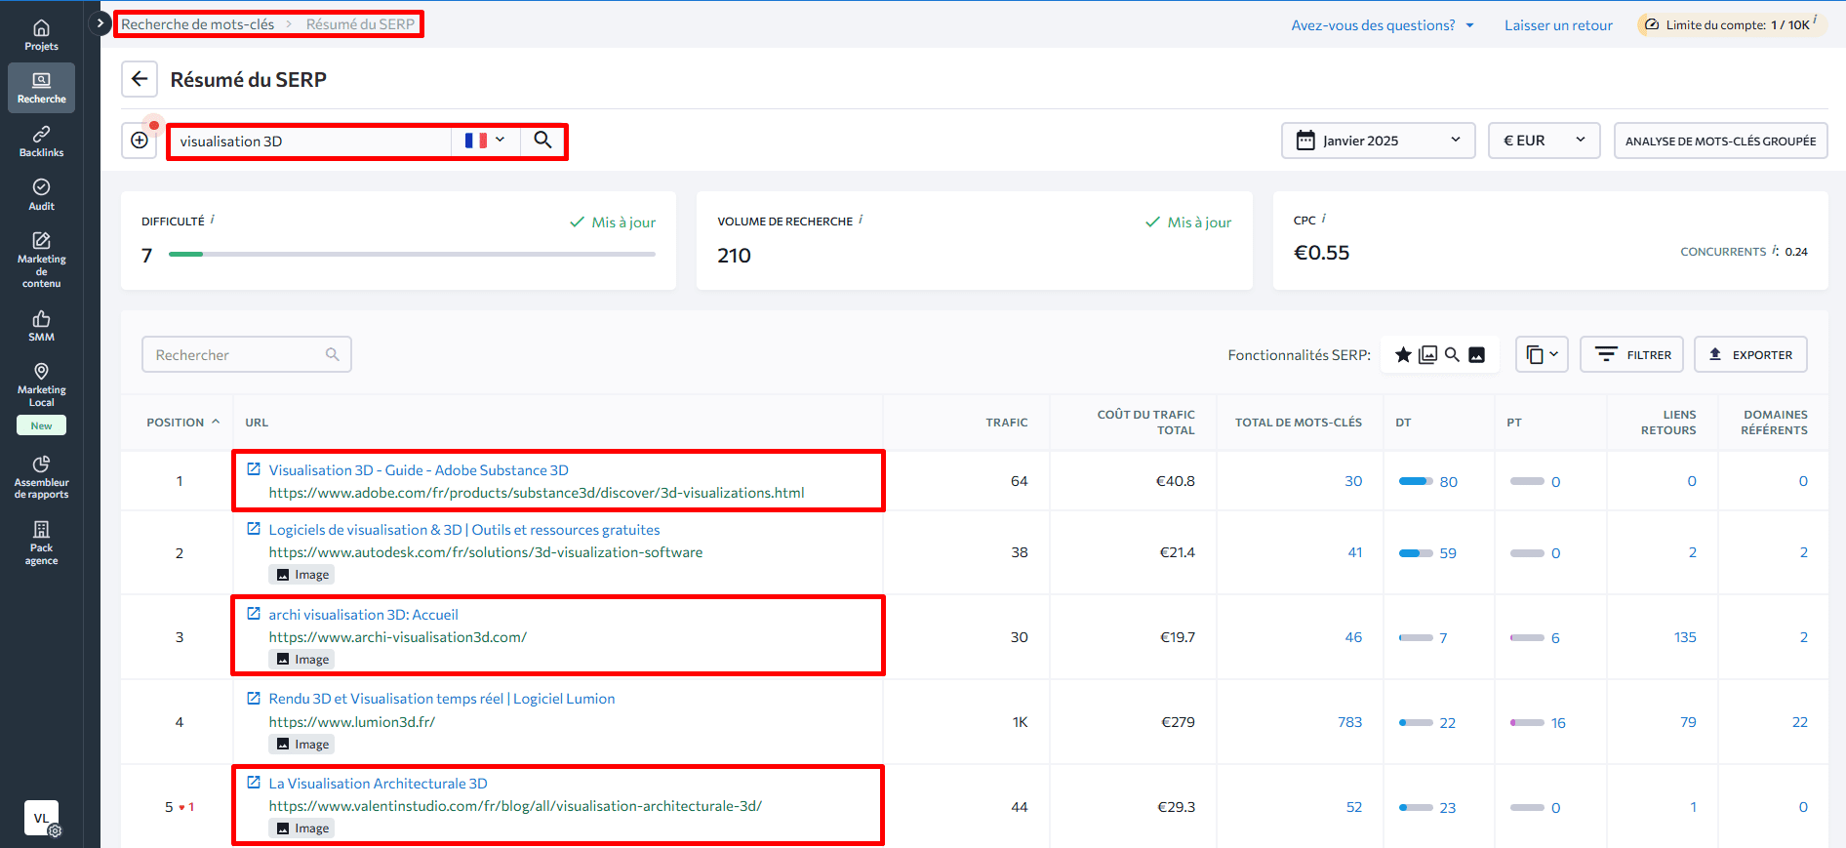Click the Difficulté info icon

[x=213, y=220]
